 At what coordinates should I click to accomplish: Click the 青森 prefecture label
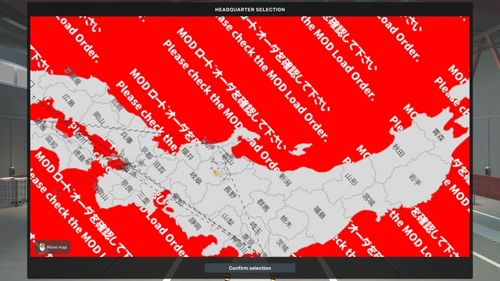coord(438,135)
